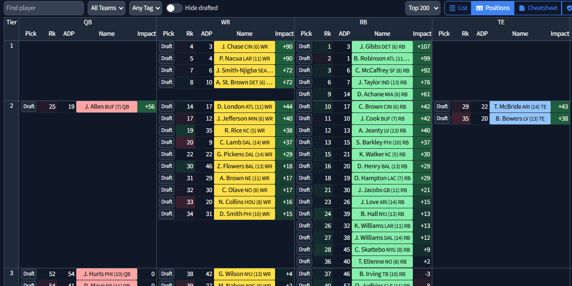The height and width of the screenshot is (286, 572).
Task: Click Draft next to G. Pickens
Action: pyautogui.click(x=167, y=154)
